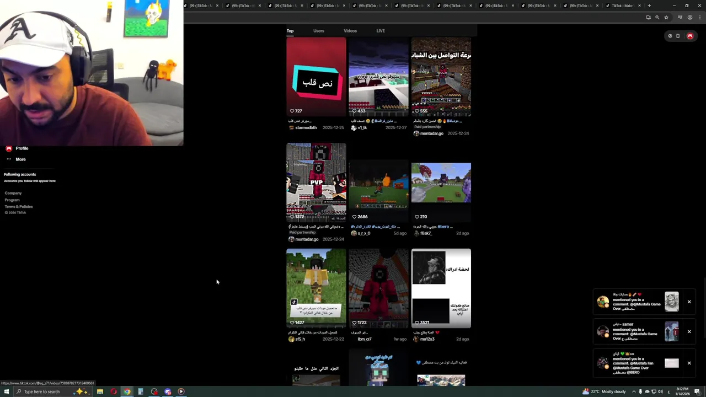Switch to the Top search tab

[x=290, y=31]
